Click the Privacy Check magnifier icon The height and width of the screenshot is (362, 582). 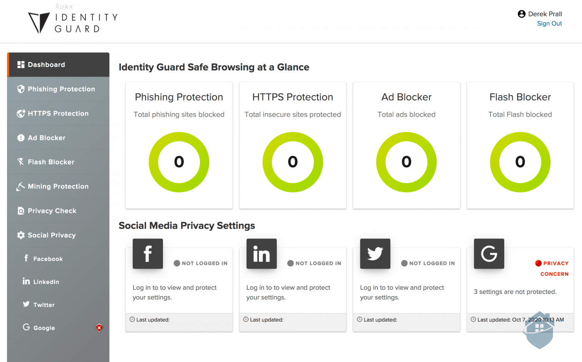click(21, 210)
